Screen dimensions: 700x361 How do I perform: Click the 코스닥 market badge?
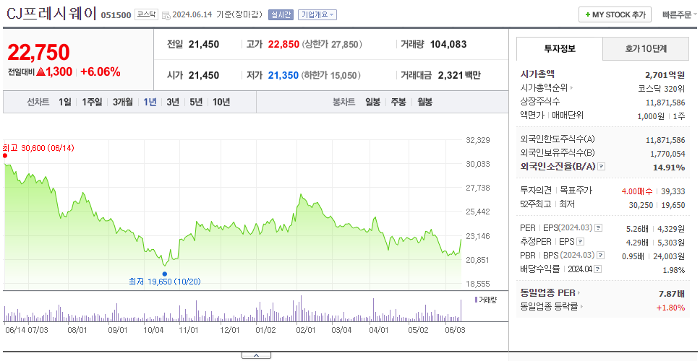pos(146,14)
